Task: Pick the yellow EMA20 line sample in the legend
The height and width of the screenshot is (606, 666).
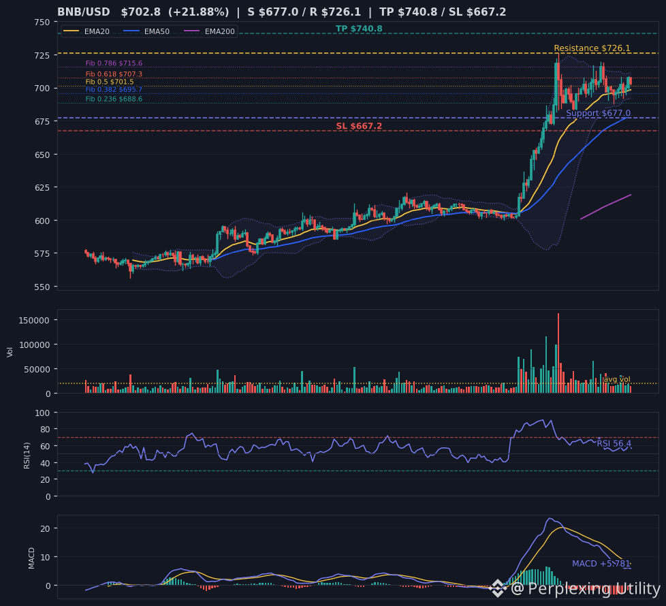Action: click(x=71, y=31)
